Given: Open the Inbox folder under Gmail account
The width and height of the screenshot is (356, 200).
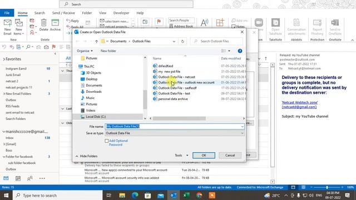Looking at the screenshot, I should coord(9,138).
